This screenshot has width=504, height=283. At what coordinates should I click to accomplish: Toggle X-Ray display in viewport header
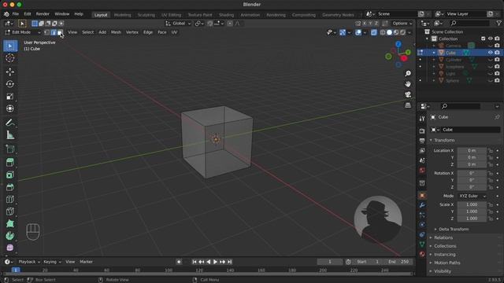coord(373,32)
